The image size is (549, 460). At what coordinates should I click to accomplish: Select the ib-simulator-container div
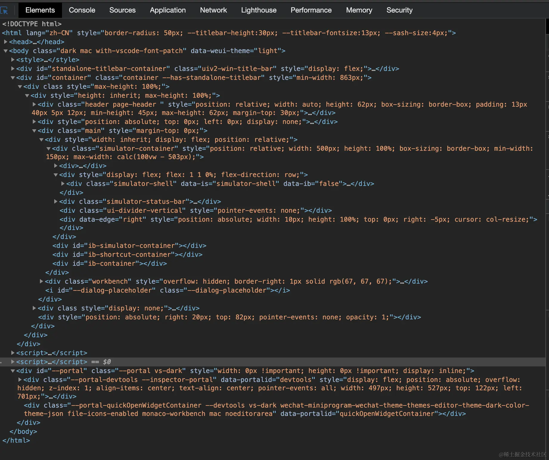[129, 245]
